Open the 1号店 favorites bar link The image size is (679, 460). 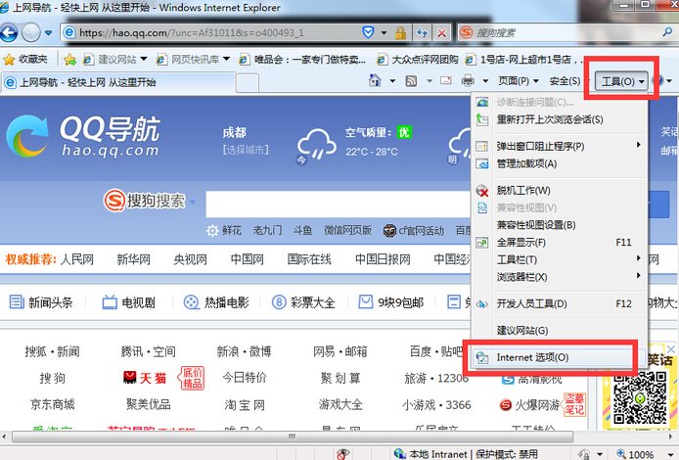pos(522,60)
